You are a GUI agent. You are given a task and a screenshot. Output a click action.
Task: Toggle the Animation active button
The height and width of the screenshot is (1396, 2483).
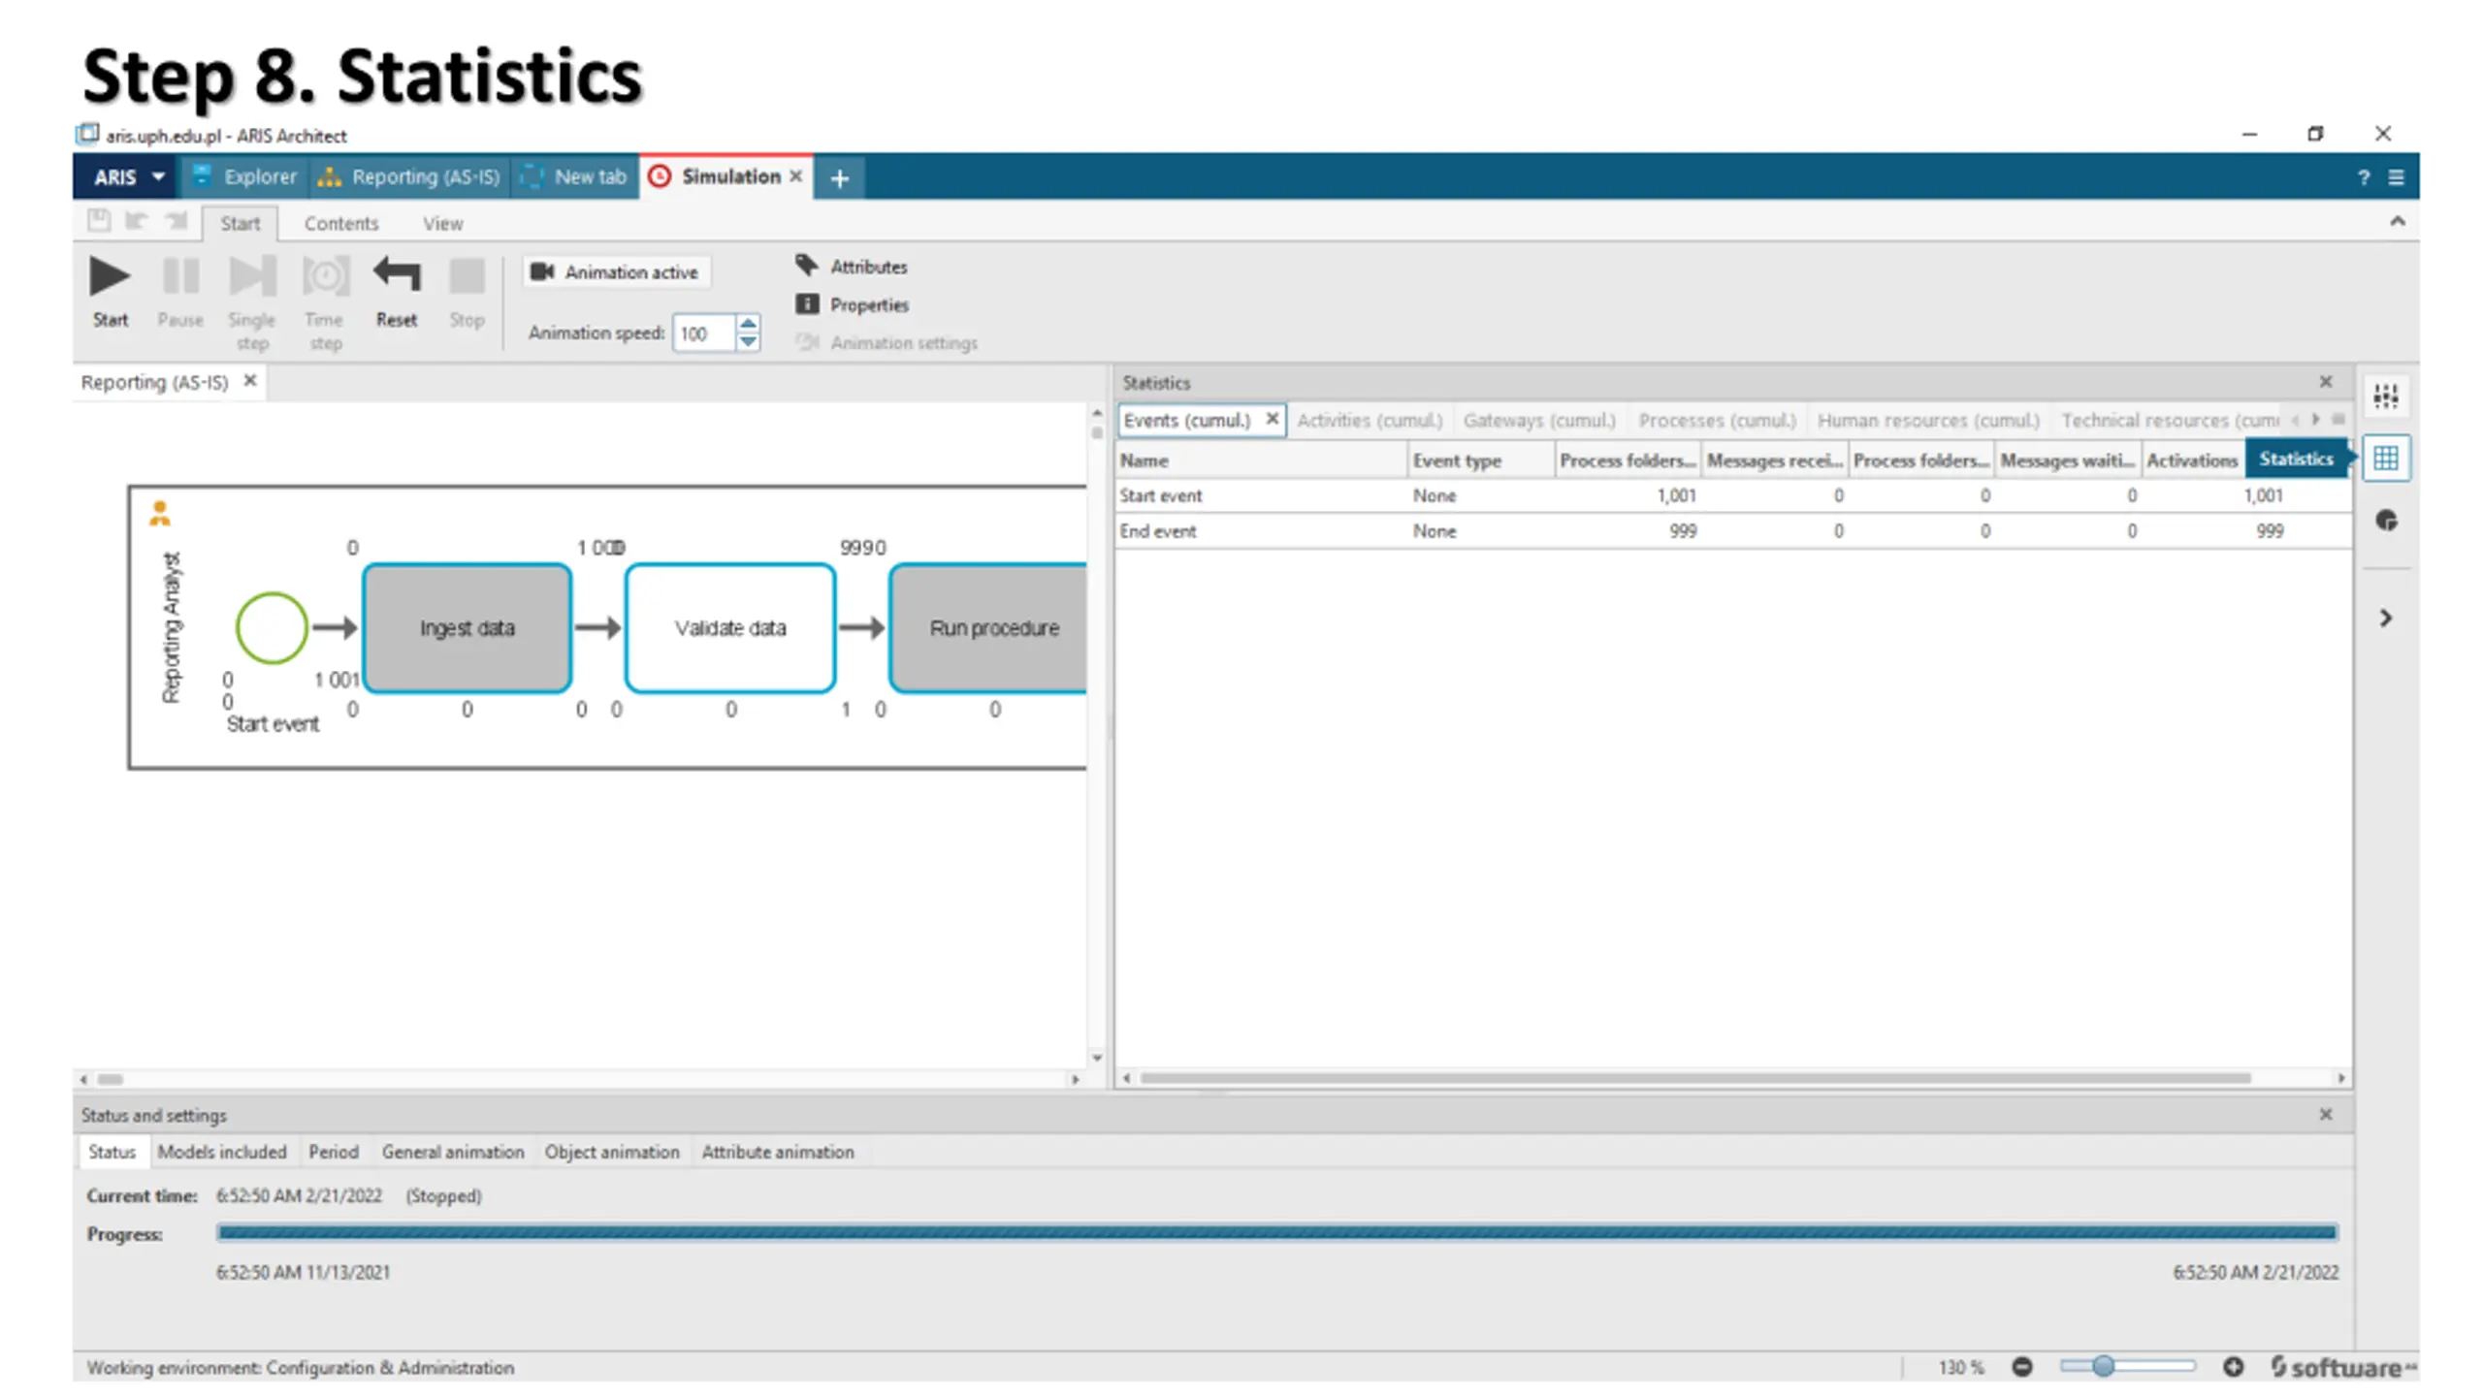click(616, 272)
